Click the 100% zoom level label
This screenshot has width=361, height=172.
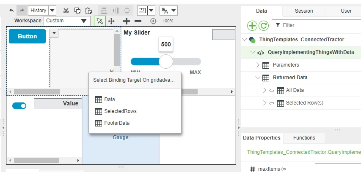pos(168,21)
